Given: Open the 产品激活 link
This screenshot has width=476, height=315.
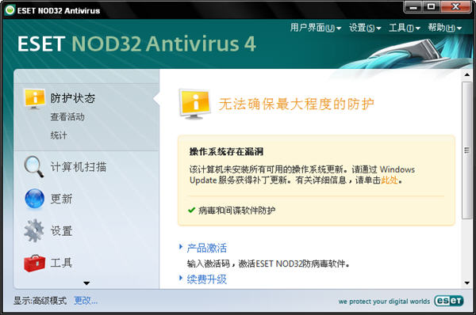Looking at the screenshot, I should pos(207,248).
